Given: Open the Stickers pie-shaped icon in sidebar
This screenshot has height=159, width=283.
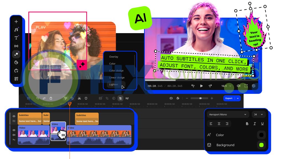Looking at the screenshot, I should pyautogui.click(x=16, y=62).
